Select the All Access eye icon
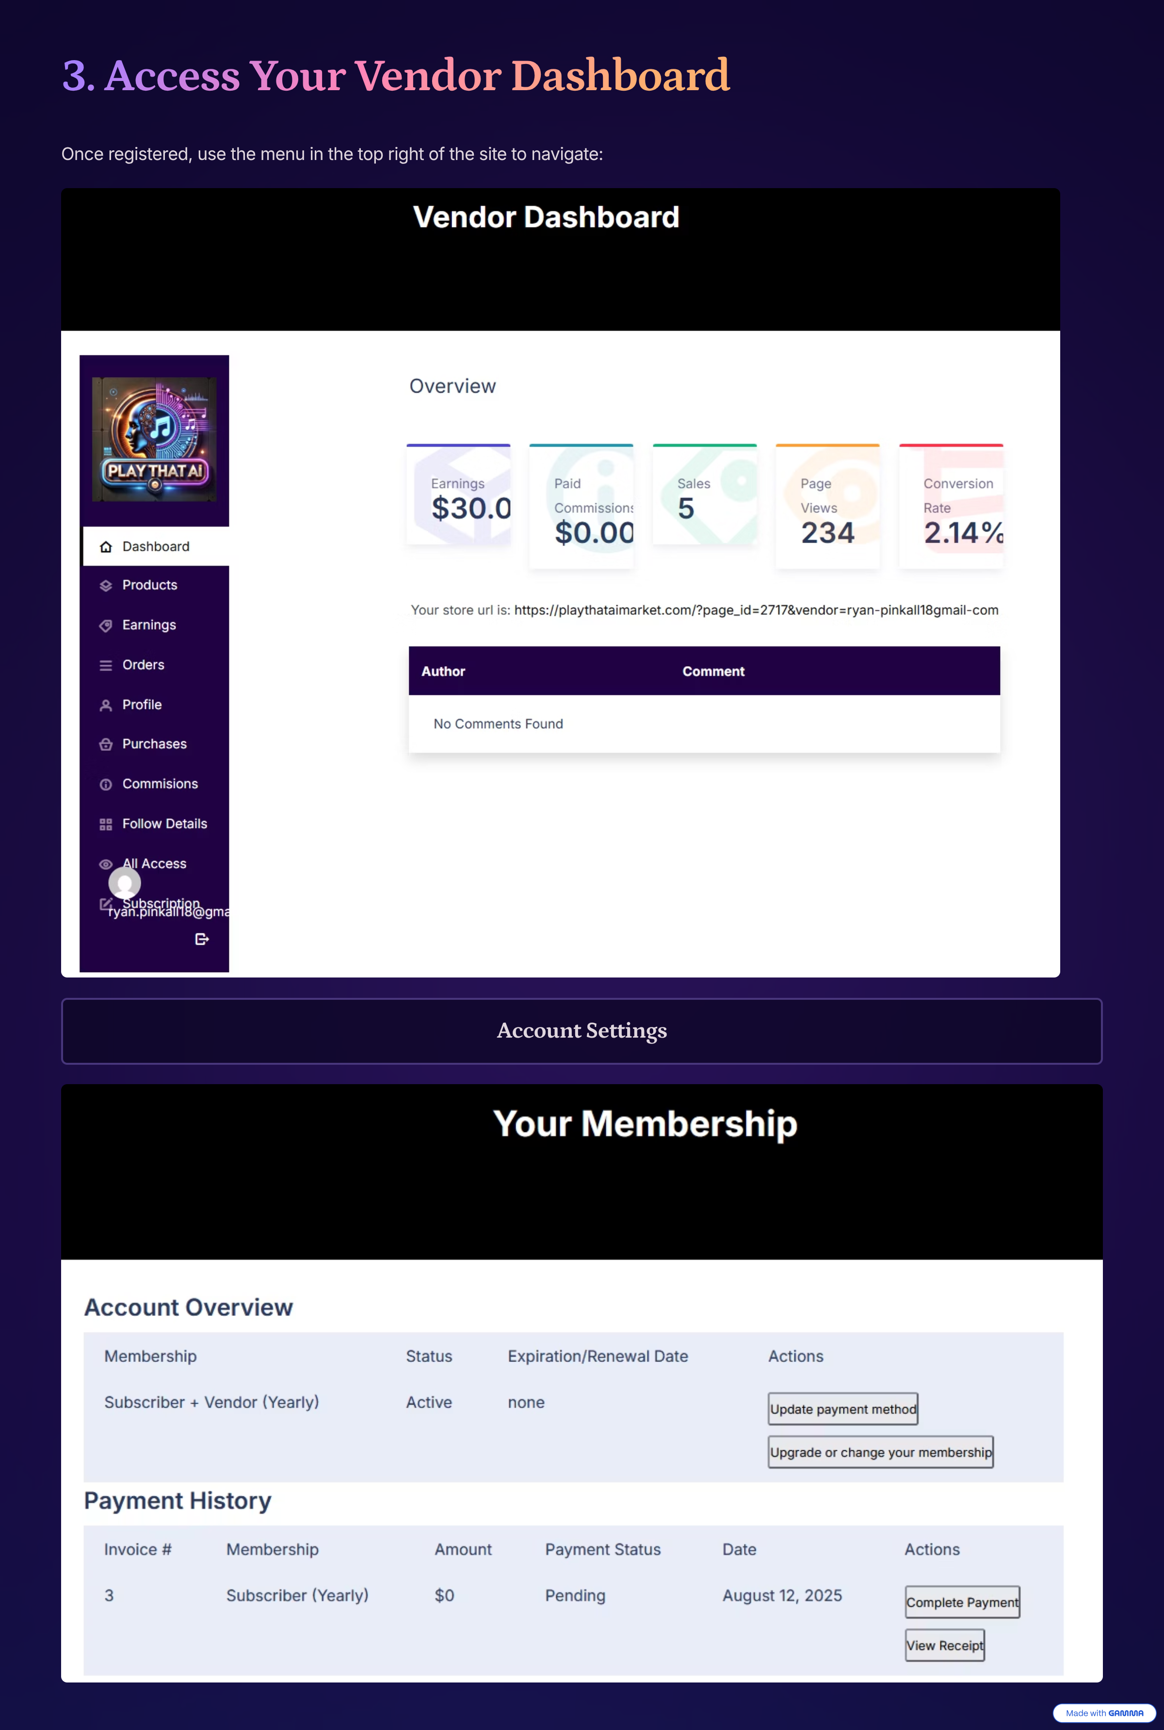1164x1730 pixels. 105,864
